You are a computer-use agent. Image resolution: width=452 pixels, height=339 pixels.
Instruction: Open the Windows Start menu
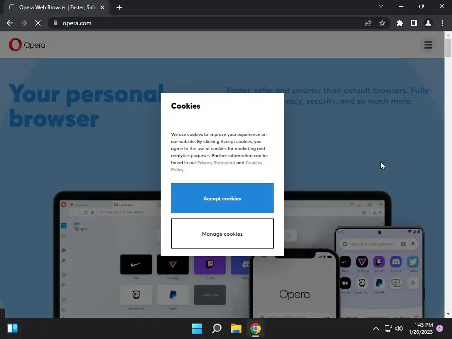197,328
